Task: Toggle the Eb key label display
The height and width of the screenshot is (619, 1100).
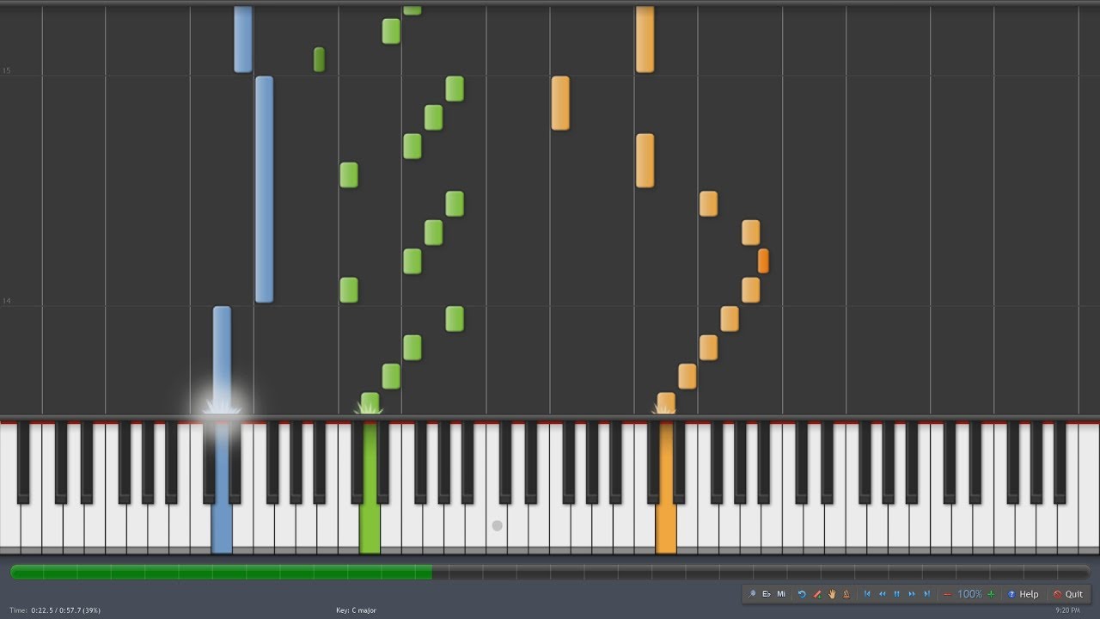Action: [x=767, y=594]
